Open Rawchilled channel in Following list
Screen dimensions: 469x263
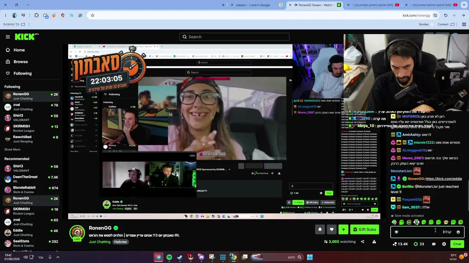(31, 139)
